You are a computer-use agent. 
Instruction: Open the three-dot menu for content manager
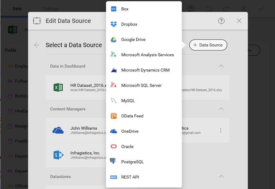point(221,130)
